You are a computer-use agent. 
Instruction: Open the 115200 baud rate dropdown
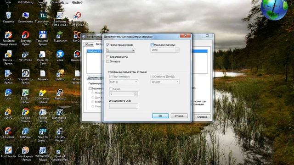click(165, 82)
